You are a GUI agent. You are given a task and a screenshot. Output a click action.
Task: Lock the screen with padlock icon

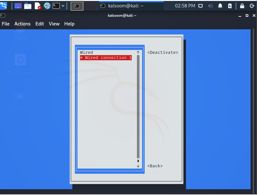(242, 6)
